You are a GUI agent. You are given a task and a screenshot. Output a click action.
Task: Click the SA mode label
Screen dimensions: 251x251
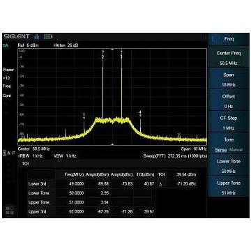6,45
